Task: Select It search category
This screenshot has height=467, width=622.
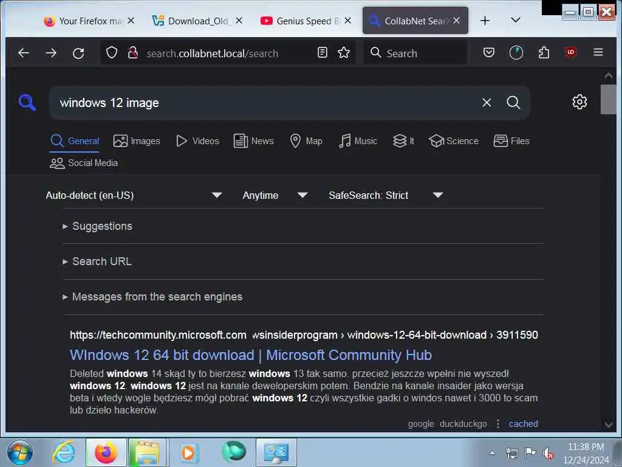Action: 403,141
